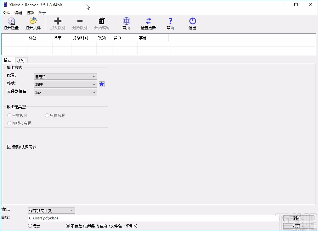Select the 只有音频 (audio only) radio button
Image resolution: width=318 pixels, height=231 pixels.
[47, 115]
